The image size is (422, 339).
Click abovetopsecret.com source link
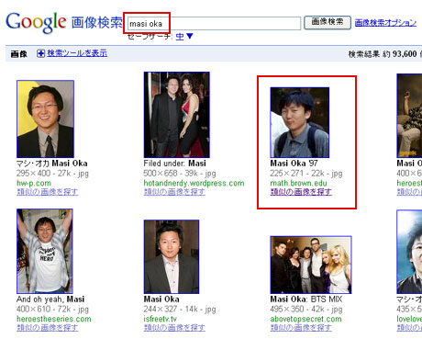click(x=305, y=319)
